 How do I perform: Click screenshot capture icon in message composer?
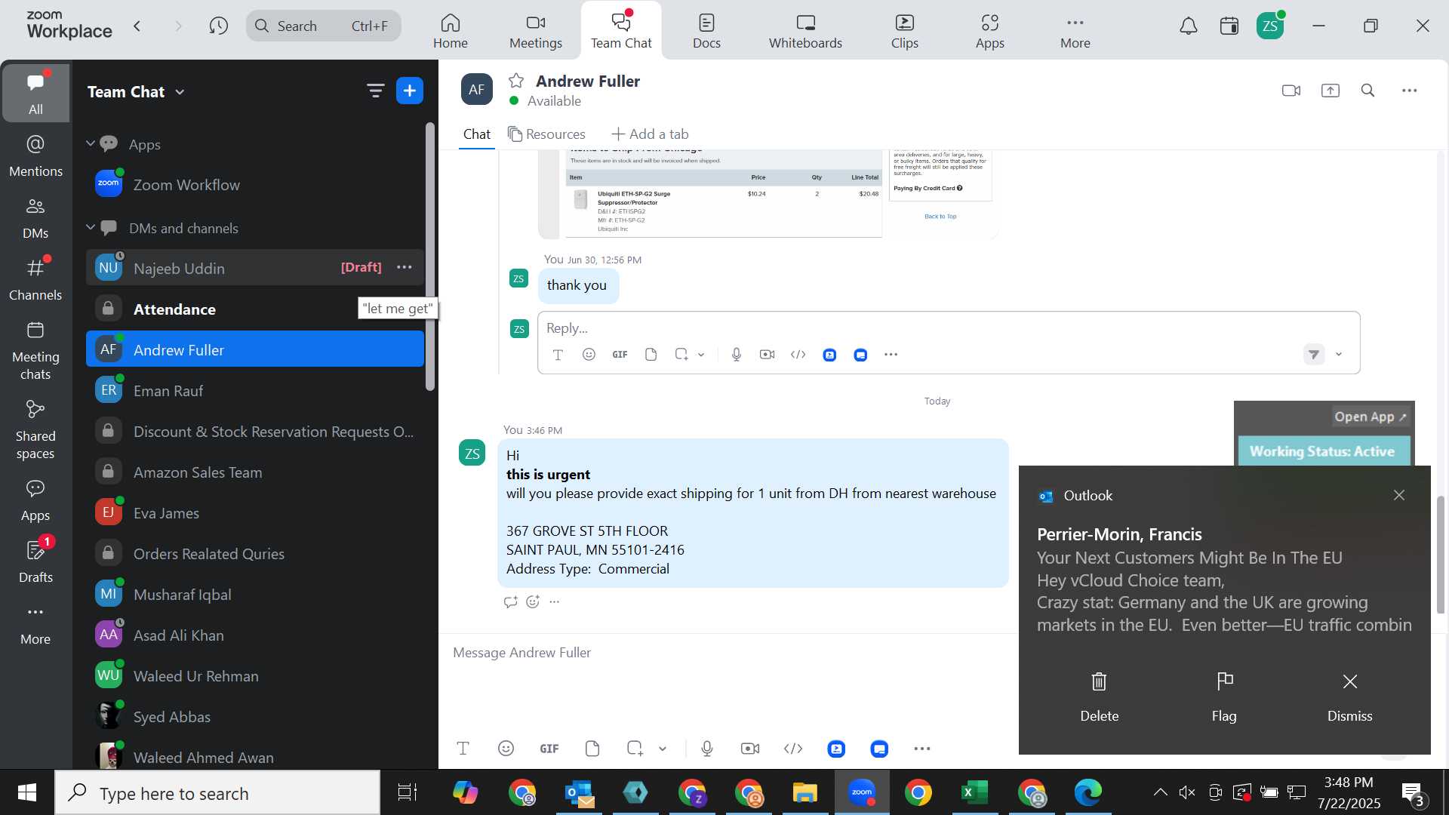tap(635, 749)
